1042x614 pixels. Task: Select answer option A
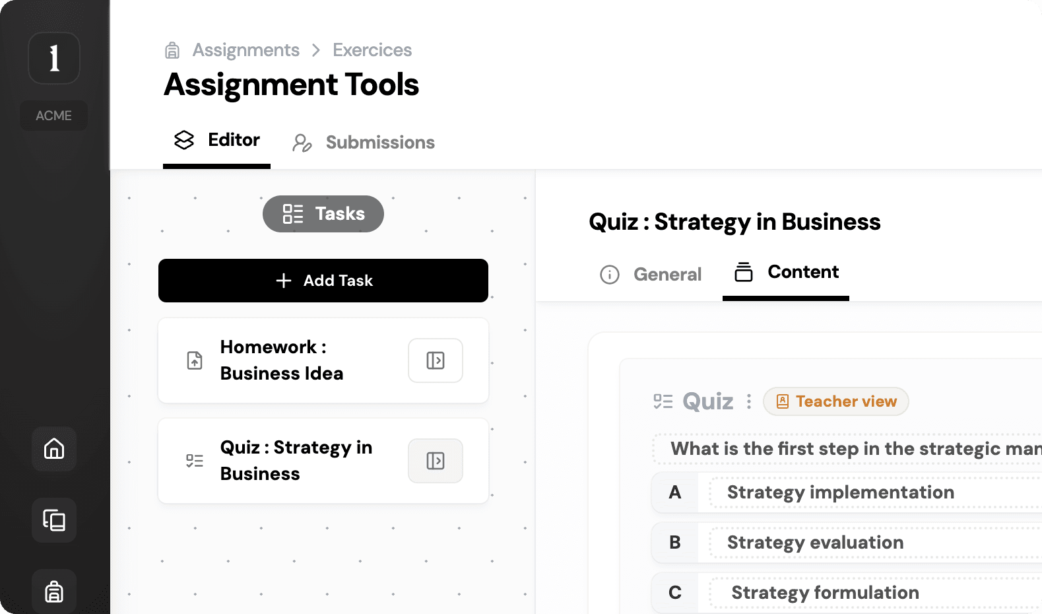(675, 493)
